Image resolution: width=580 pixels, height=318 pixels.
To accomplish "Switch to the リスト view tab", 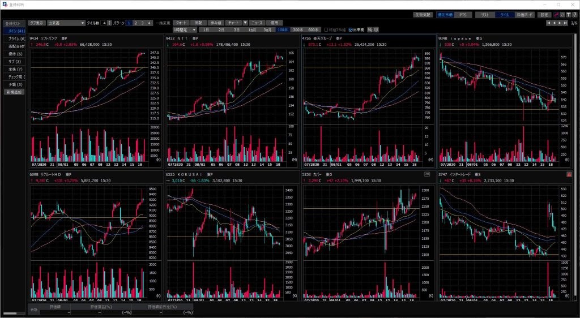I will pos(484,15).
